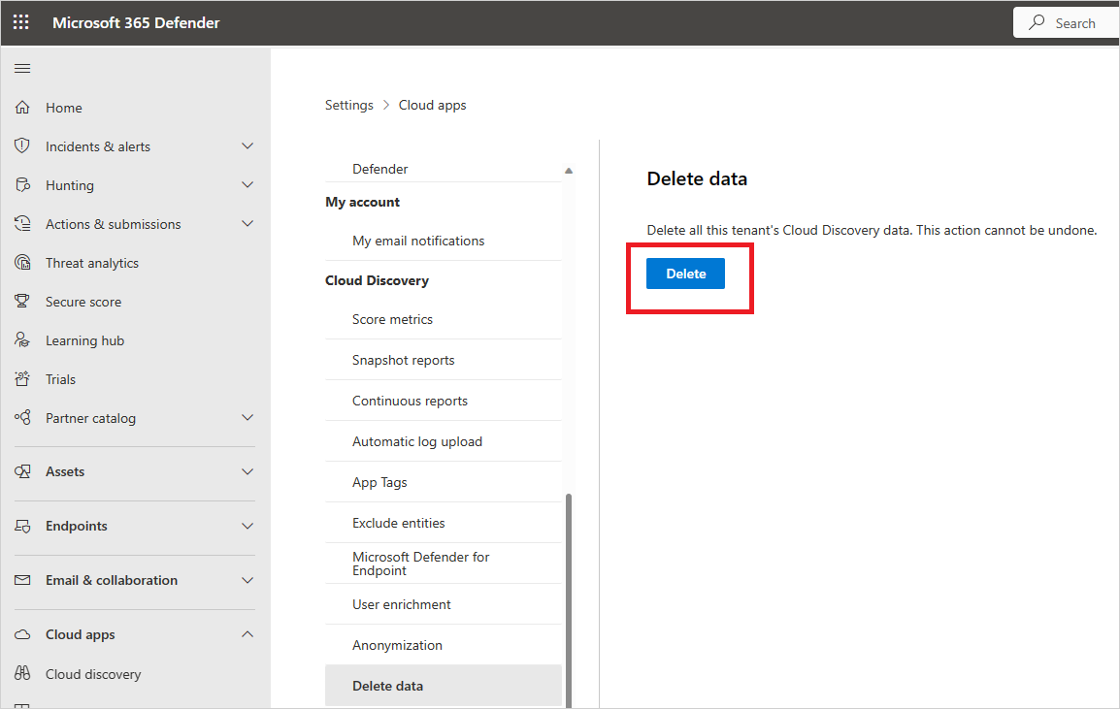Collapse the navigation hamburger menu

(x=22, y=68)
